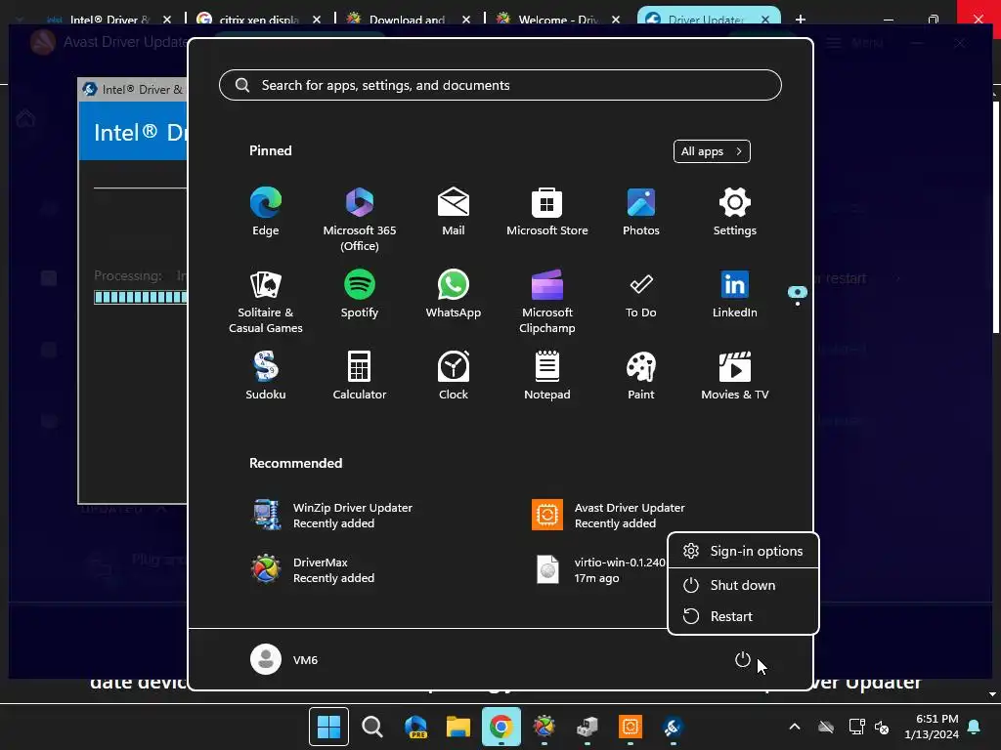The height and width of the screenshot is (750, 1001).
Task: Open Edge Preview from taskbar
Action: (x=415, y=727)
